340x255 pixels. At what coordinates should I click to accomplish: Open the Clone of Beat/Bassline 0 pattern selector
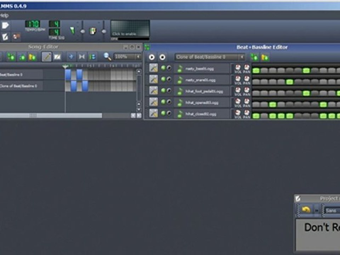tap(210, 57)
